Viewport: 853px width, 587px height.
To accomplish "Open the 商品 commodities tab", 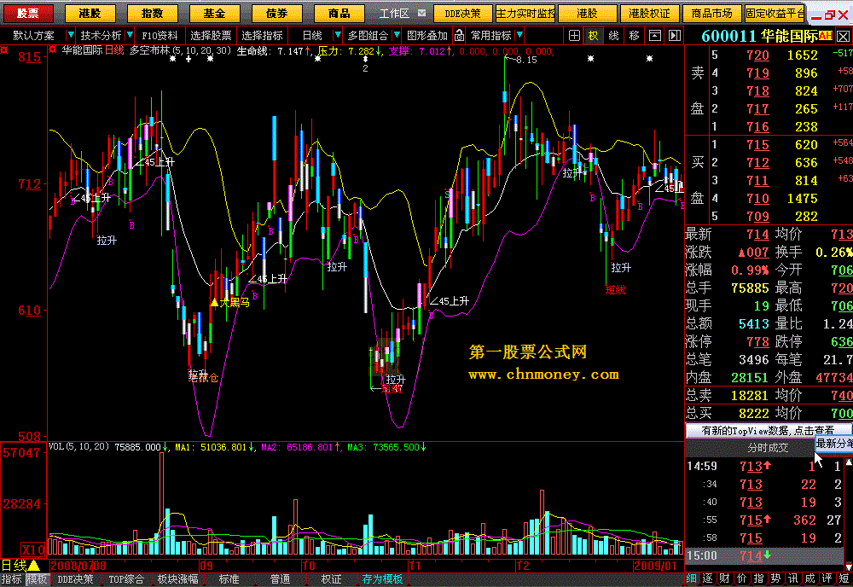I will pyautogui.click(x=339, y=13).
